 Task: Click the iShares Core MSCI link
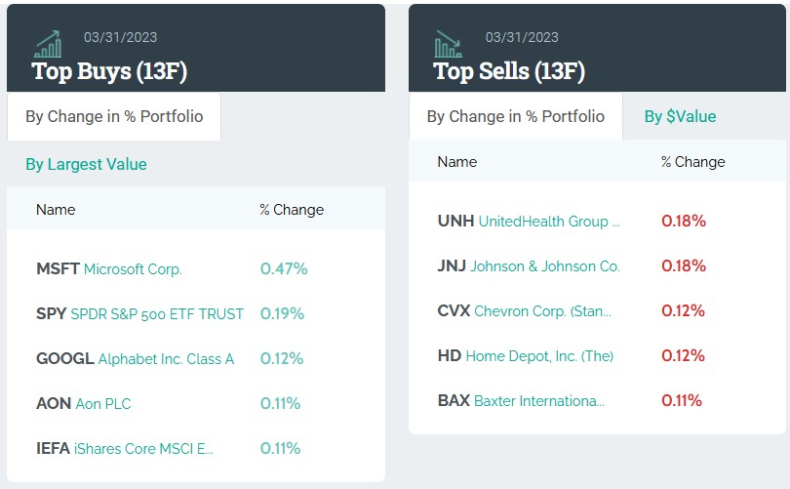tap(143, 449)
